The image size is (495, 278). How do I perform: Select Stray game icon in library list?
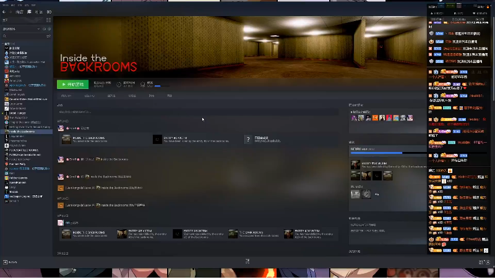[x=6, y=187]
